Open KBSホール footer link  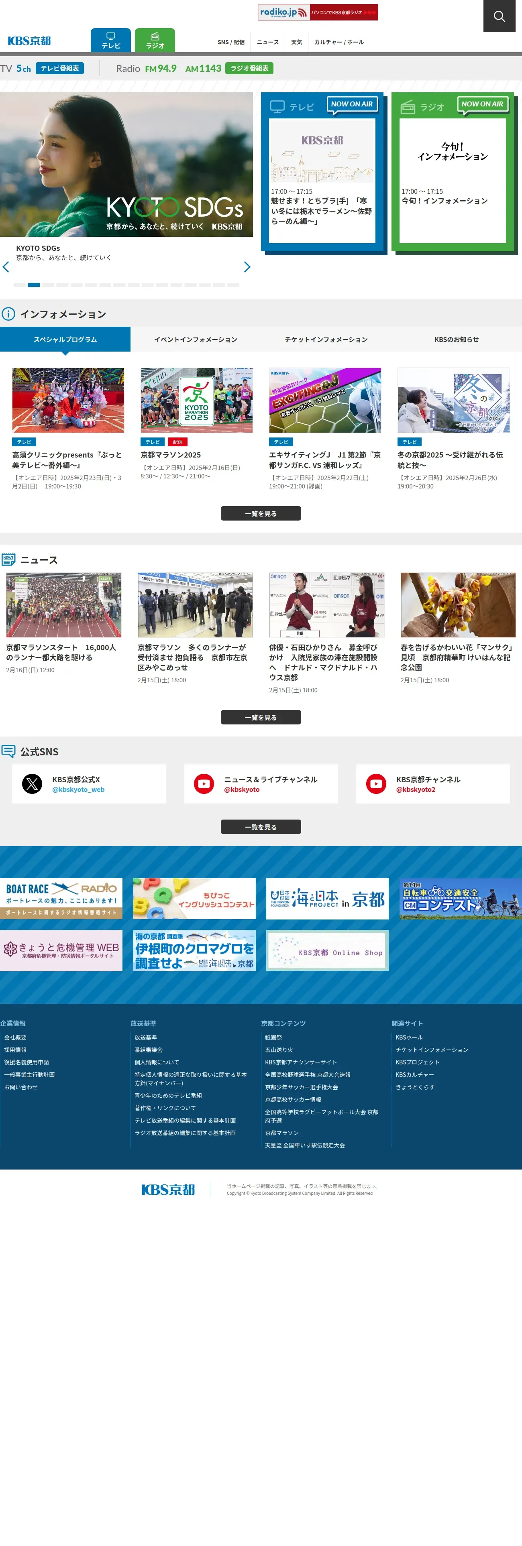pos(409,1037)
